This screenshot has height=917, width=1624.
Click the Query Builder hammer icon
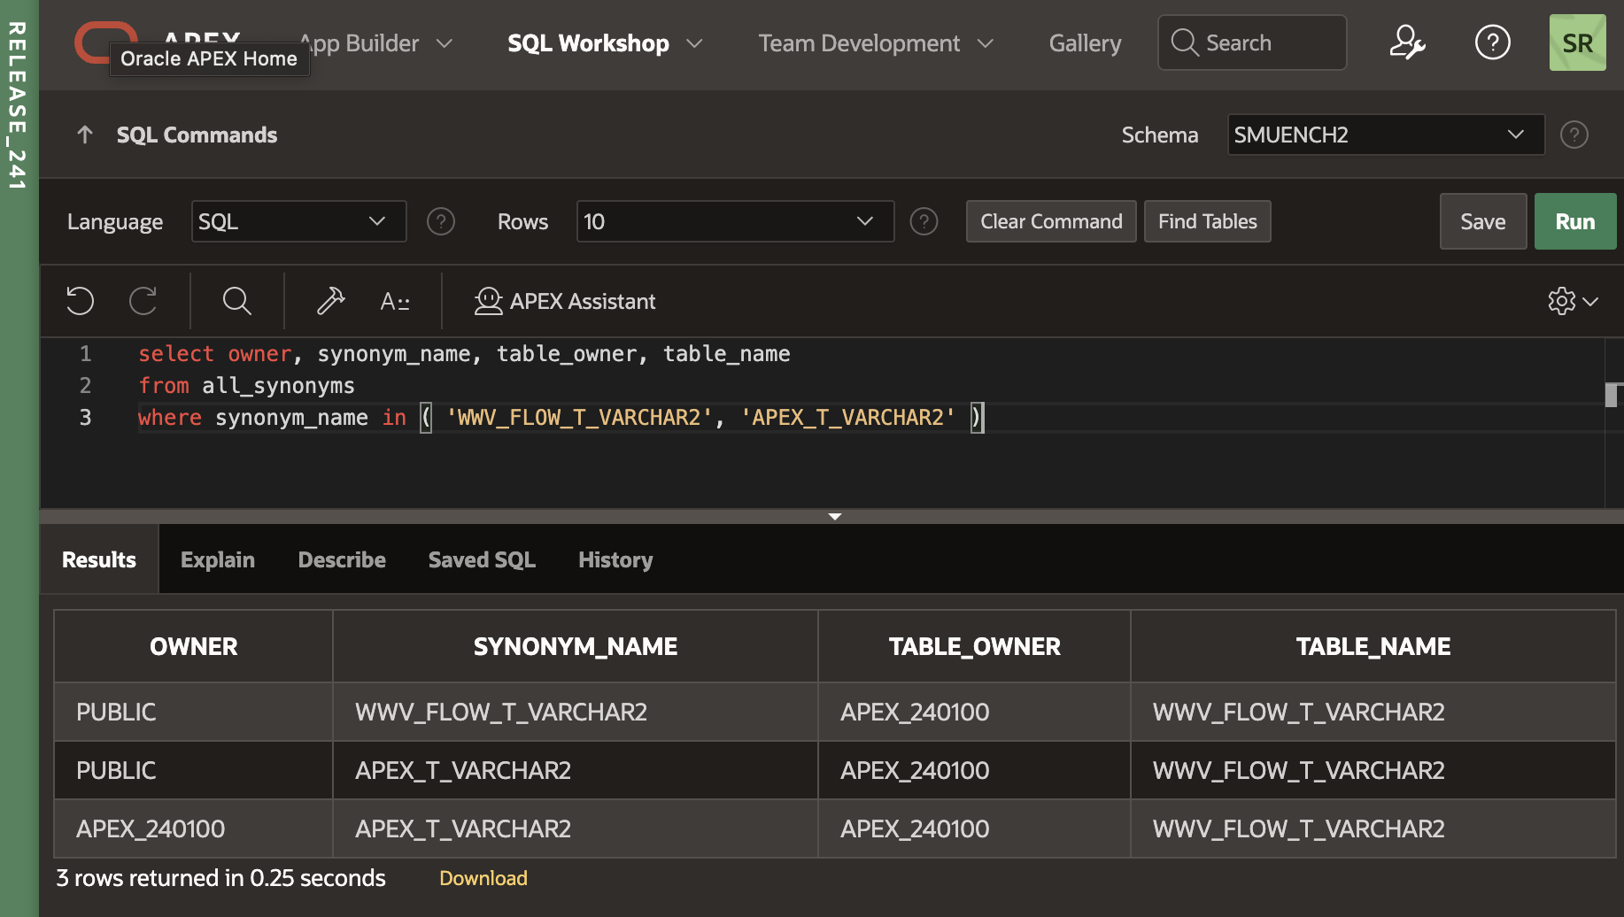[x=330, y=301]
